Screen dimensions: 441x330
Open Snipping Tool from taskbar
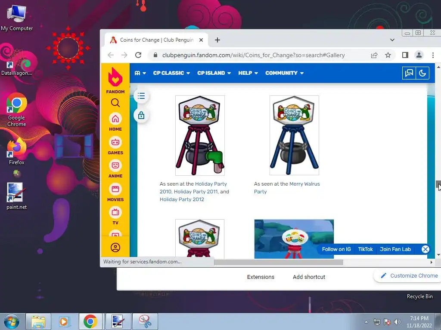[145, 321]
